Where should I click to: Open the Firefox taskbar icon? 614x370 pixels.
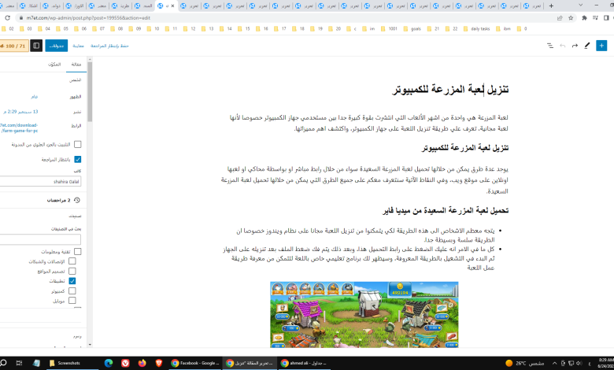coord(142,363)
